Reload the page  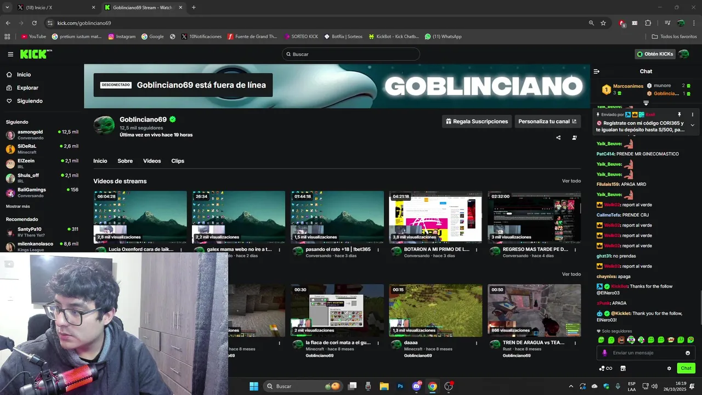(x=34, y=23)
